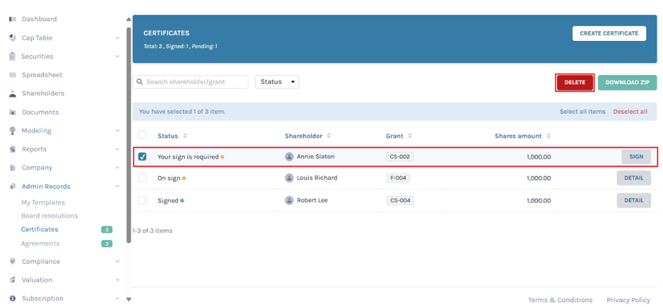The image size is (663, 307).
Task: Click the Create Certificate button
Action: click(609, 33)
